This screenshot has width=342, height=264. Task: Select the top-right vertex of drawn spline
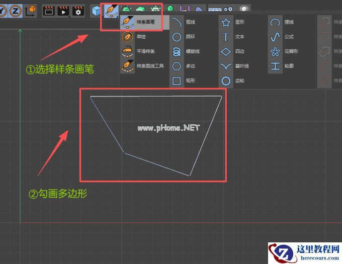[x=222, y=96]
